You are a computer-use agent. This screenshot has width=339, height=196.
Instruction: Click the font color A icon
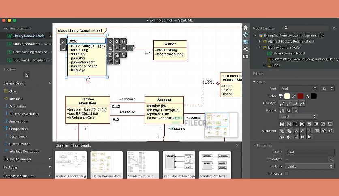[307, 96]
